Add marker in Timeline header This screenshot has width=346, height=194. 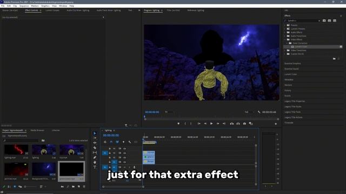(124, 142)
